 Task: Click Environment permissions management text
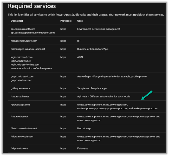(x=99, y=29)
